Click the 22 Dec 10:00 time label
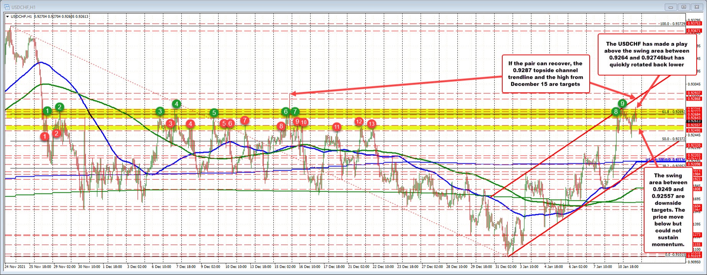The height and width of the screenshot is (275, 707). click(383, 267)
